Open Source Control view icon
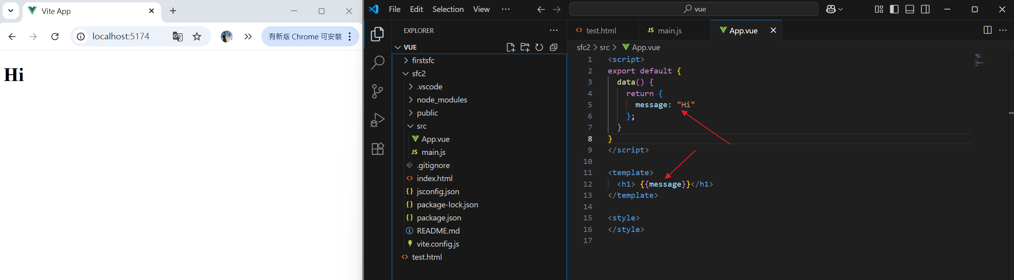Image resolution: width=1014 pixels, height=280 pixels. (377, 91)
